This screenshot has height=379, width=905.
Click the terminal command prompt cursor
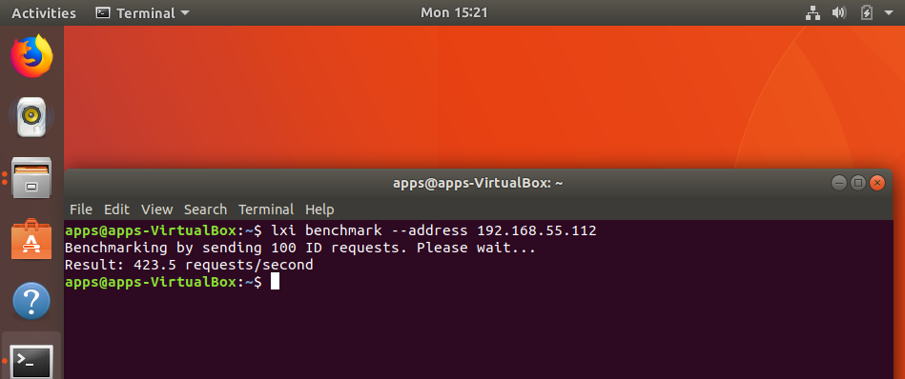276,282
